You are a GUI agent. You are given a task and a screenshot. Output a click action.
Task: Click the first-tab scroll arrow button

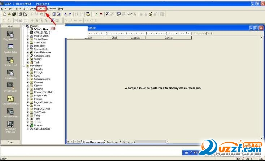[68, 142]
